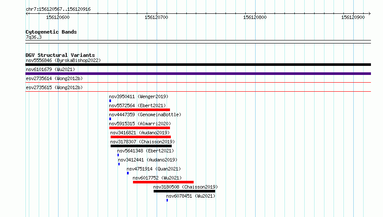Click the blue marker under nsv4751914

[x=128, y=173]
